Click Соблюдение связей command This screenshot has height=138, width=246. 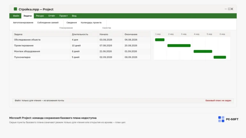pos(48,23)
